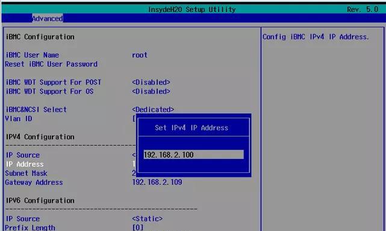
Task: Click the IPV6 Configuration heading
Action: coord(40,200)
